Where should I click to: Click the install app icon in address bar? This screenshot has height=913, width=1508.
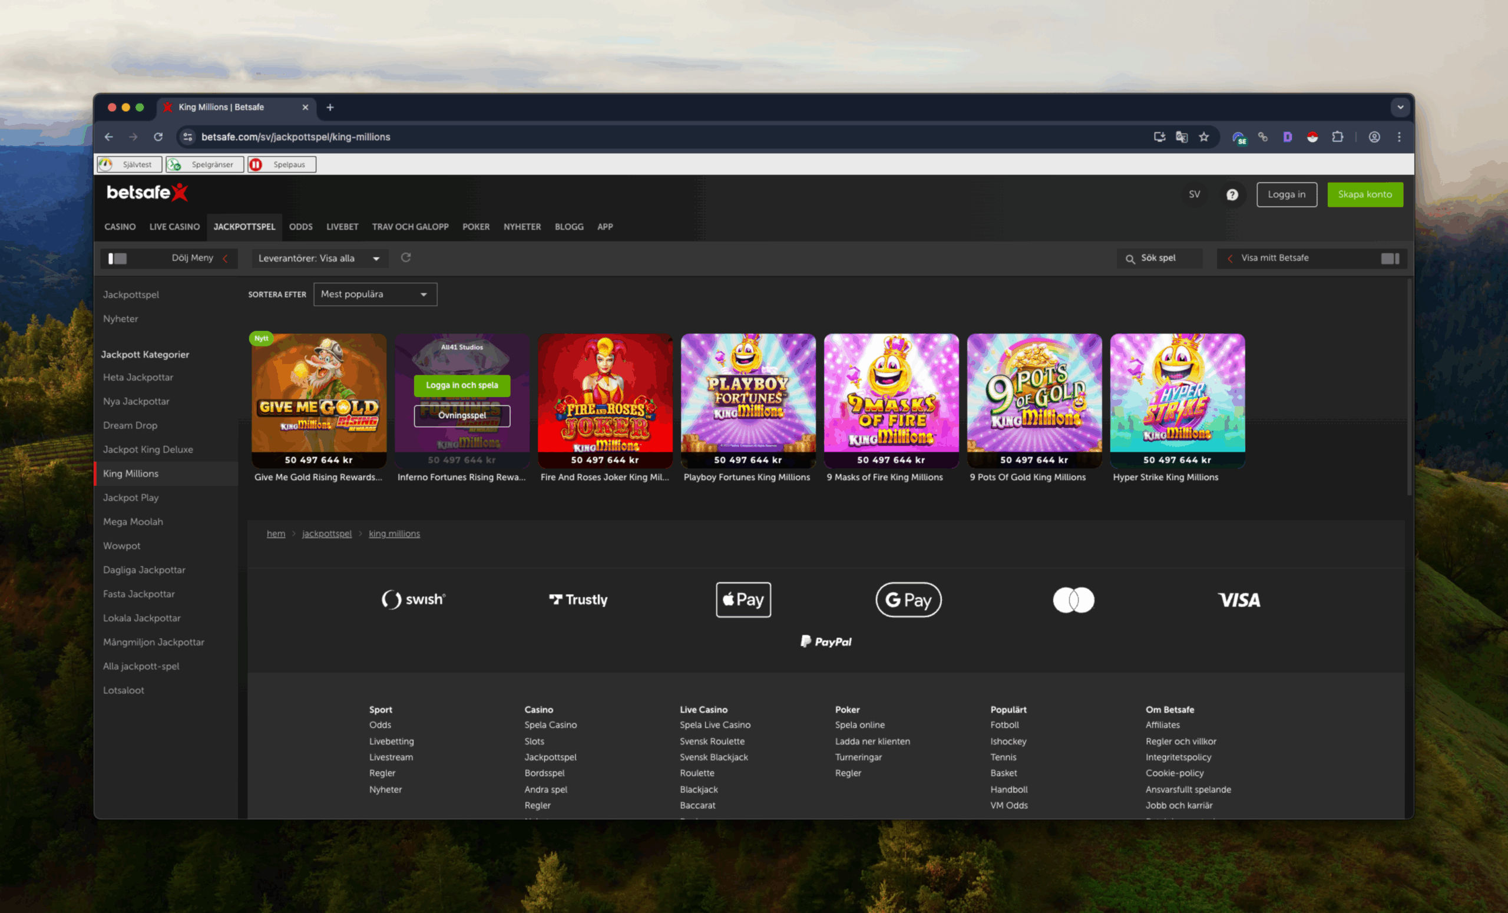click(x=1159, y=137)
